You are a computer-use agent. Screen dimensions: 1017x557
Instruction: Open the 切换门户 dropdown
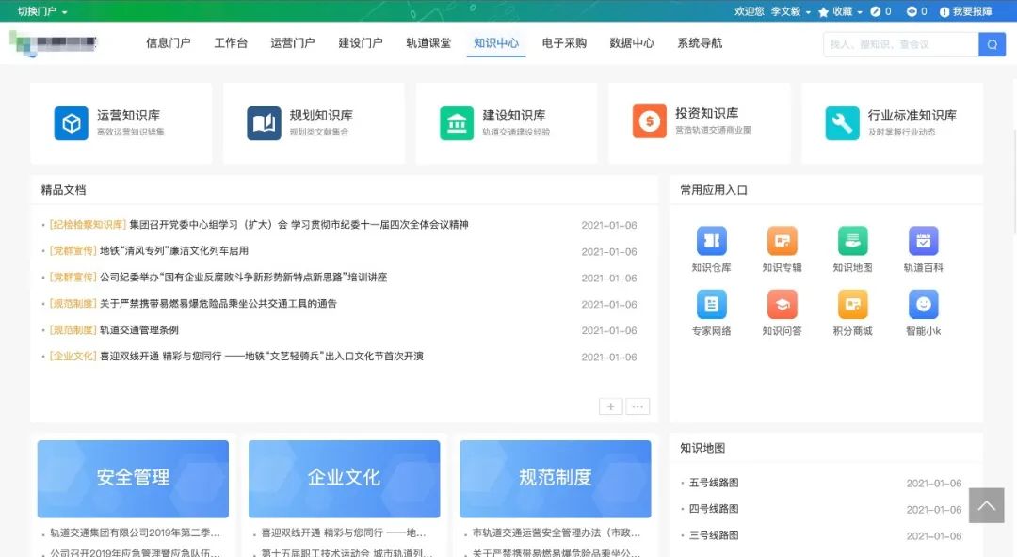[42, 11]
